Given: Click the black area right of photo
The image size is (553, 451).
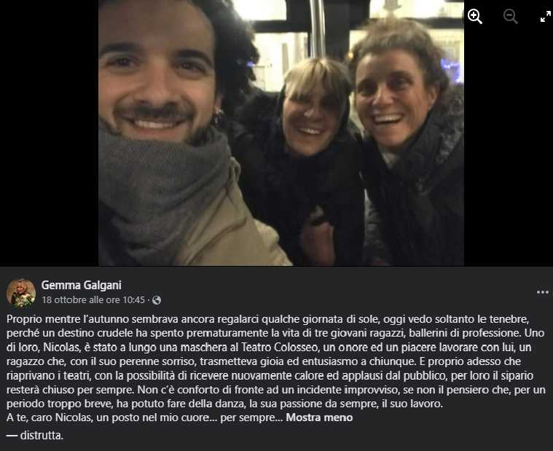Looking at the screenshot, I should click(x=509, y=148).
